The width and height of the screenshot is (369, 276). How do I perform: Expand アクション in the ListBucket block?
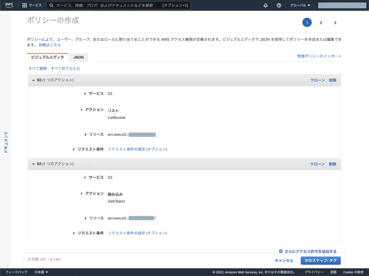click(81, 110)
